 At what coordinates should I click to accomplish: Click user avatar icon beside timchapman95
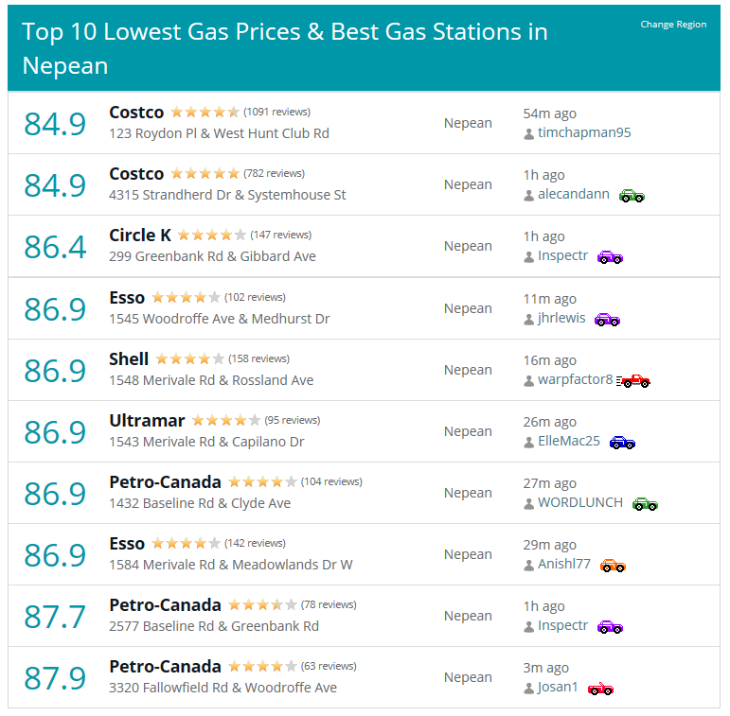coord(528,134)
